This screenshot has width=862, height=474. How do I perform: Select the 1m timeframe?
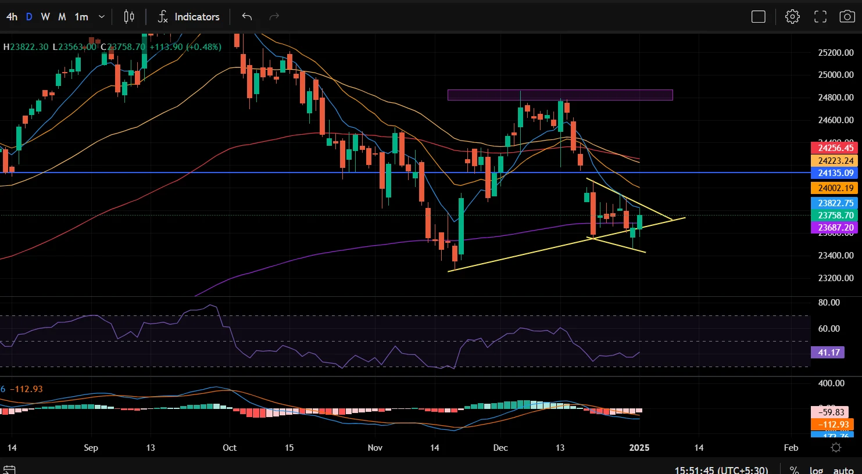pos(81,17)
